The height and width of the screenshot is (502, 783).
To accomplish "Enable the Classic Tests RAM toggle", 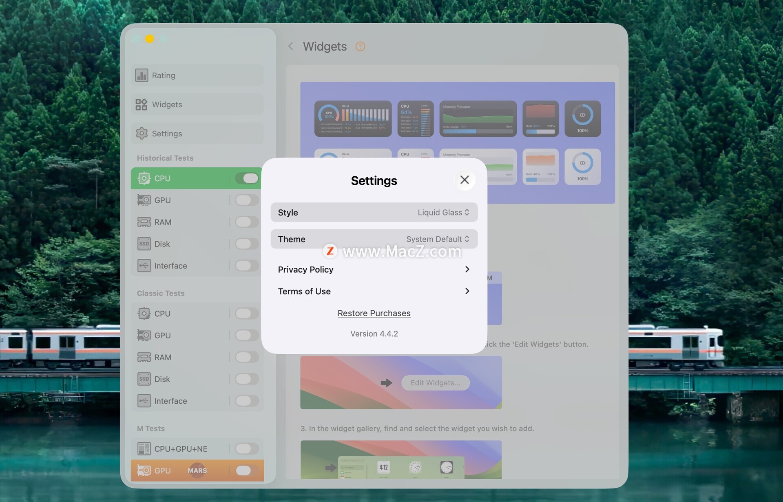I will point(247,357).
